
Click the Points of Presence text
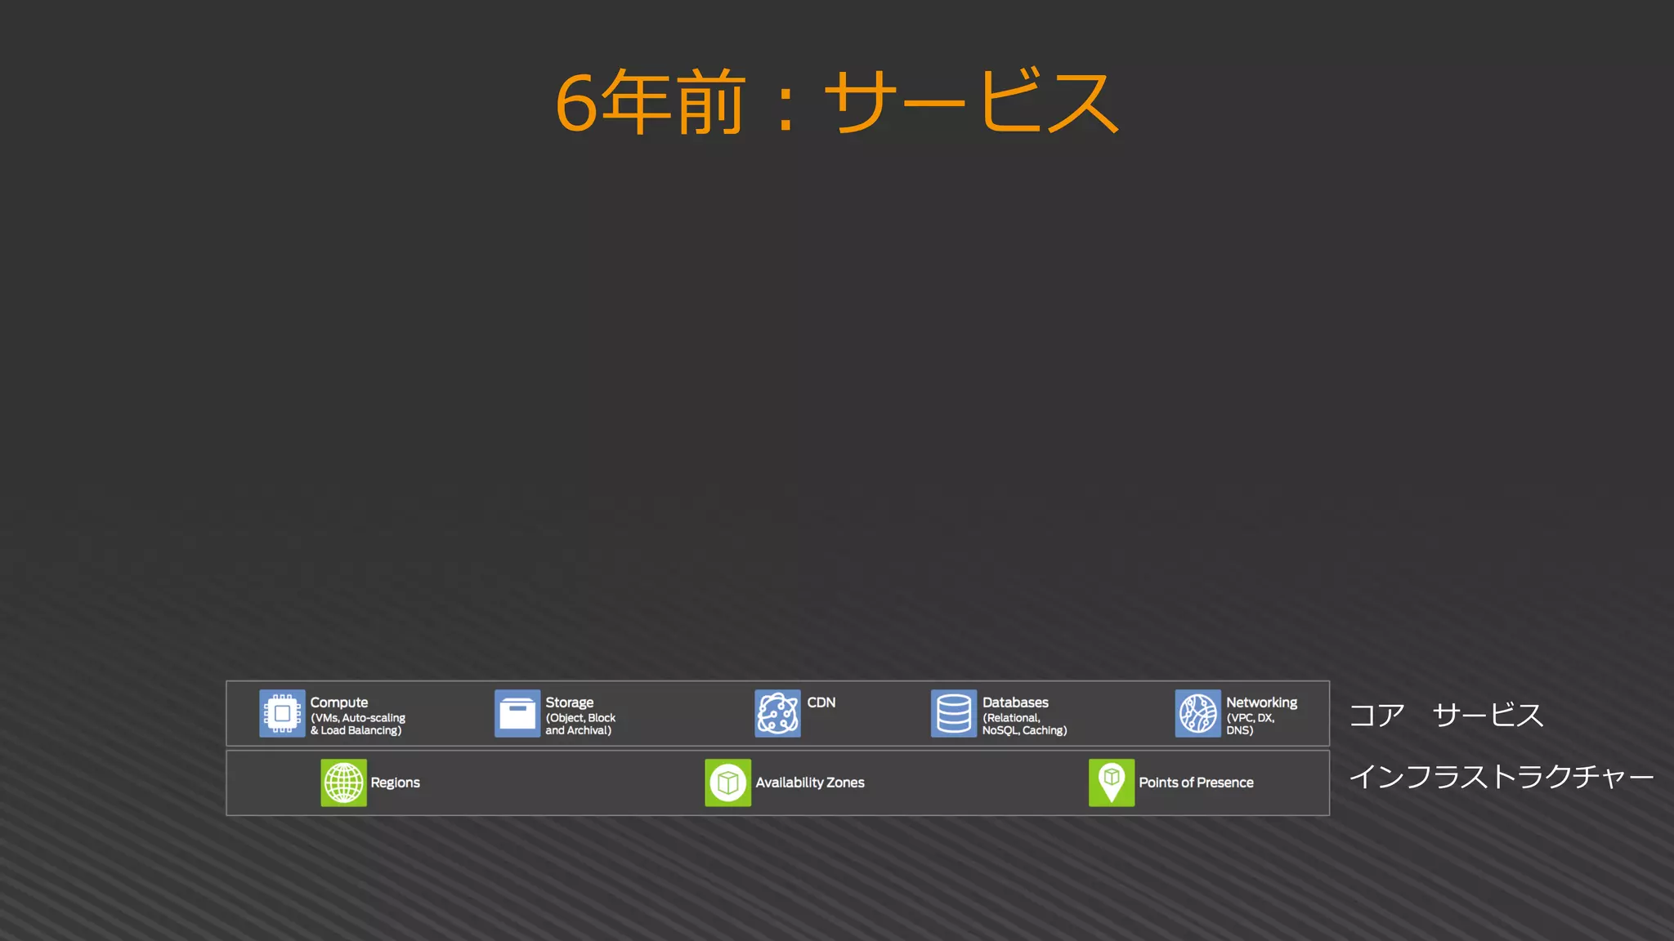pos(1195,783)
